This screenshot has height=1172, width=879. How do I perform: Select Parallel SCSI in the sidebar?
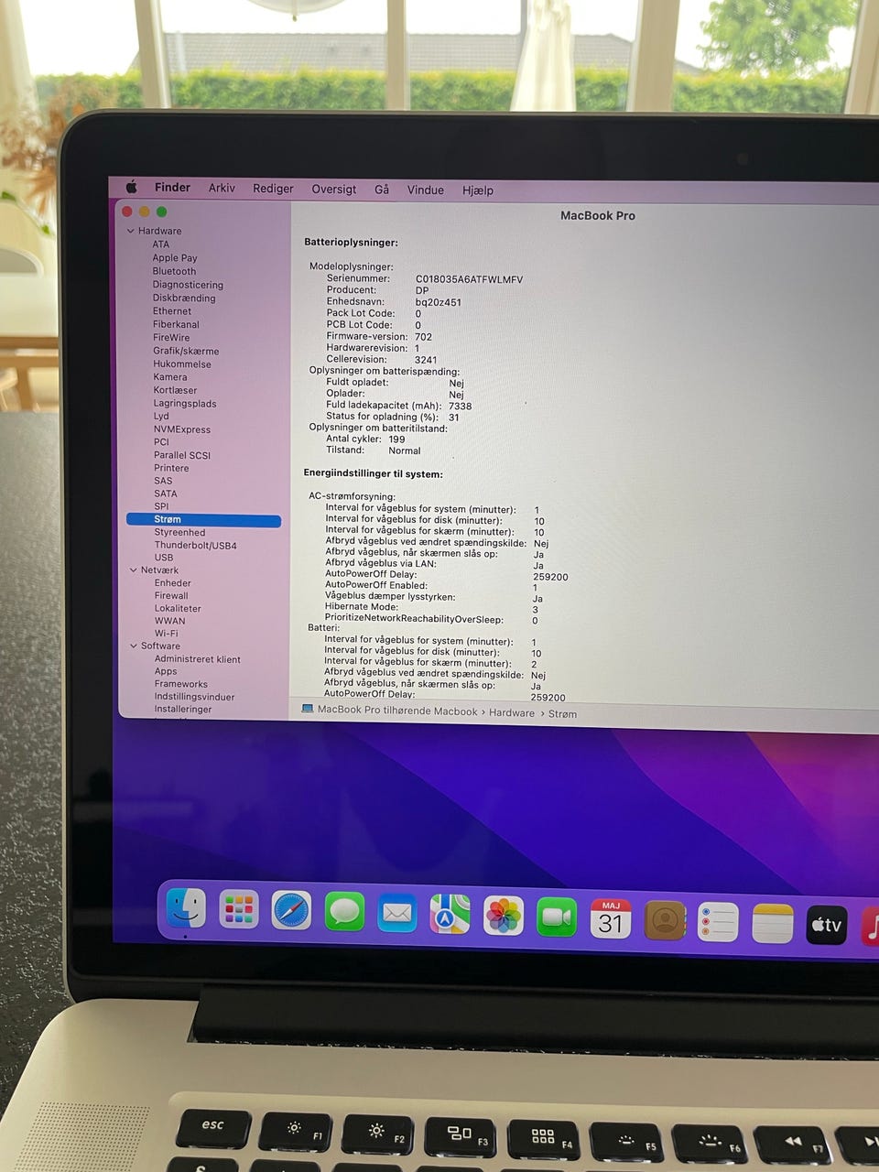(x=182, y=455)
